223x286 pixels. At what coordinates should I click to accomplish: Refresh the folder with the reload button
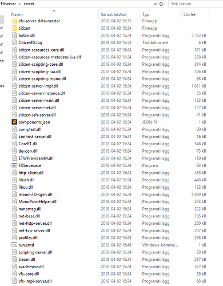pos(161,4)
